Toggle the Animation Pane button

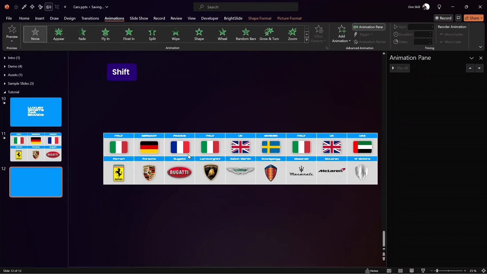(369, 27)
